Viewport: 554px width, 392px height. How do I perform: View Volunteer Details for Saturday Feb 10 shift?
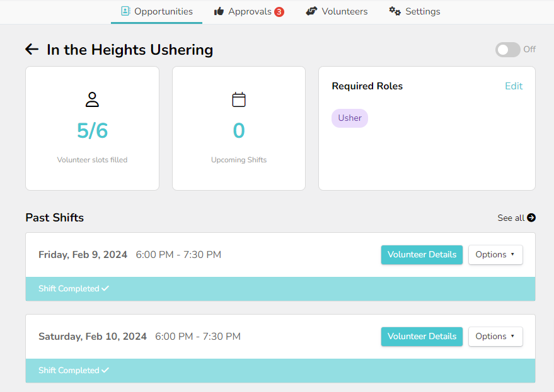422,337
